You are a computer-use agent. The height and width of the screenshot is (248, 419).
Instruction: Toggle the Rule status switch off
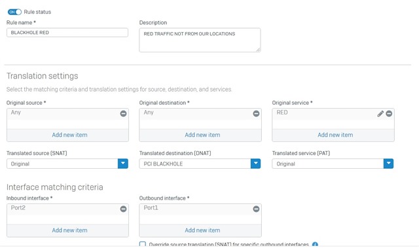[14, 12]
